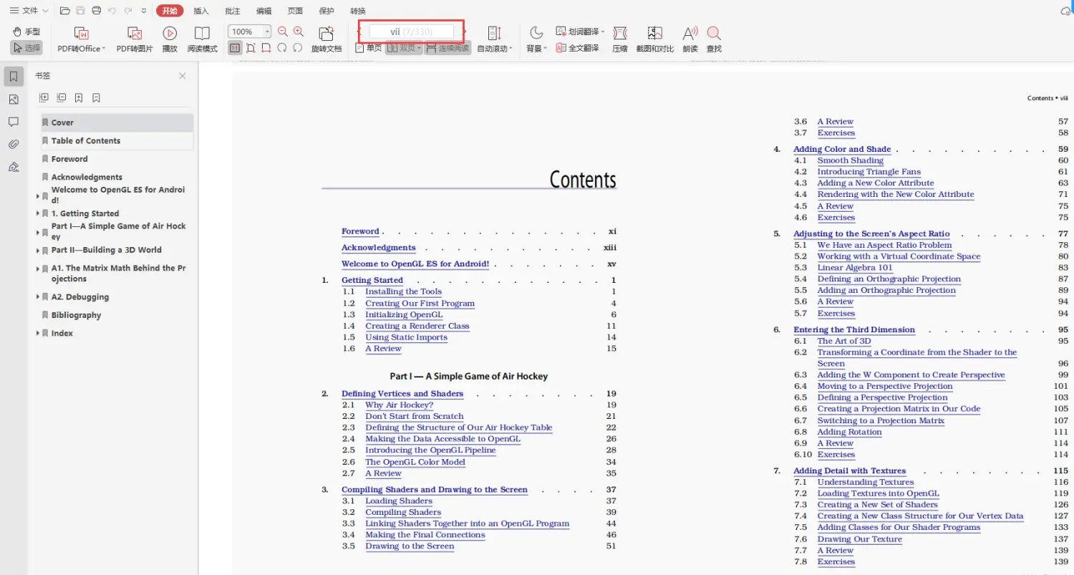Switch to the 转换 tab
1074x575 pixels.
point(358,11)
